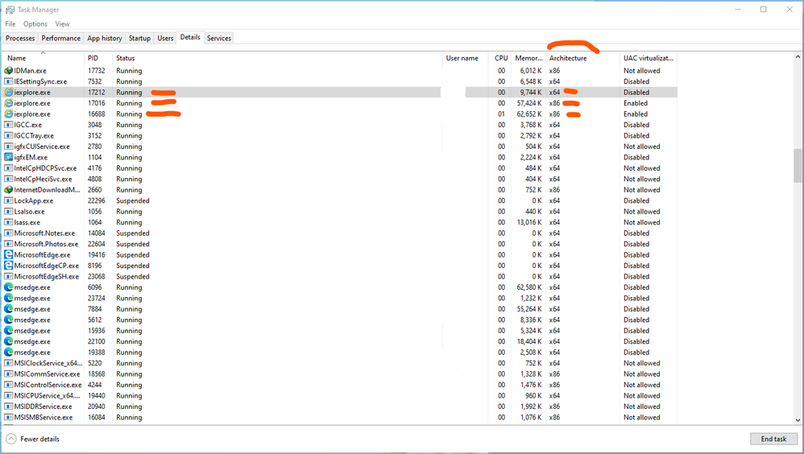Screen dimensions: 804x454
Task: Switch to the Startup tab
Action: pos(139,38)
